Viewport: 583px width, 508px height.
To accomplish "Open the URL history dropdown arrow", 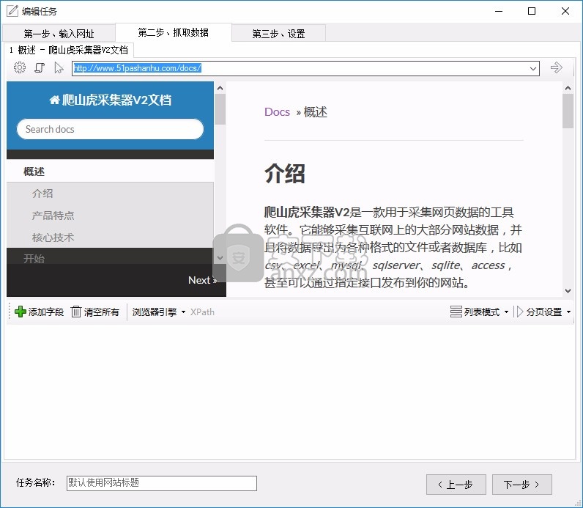I will coord(532,68).
